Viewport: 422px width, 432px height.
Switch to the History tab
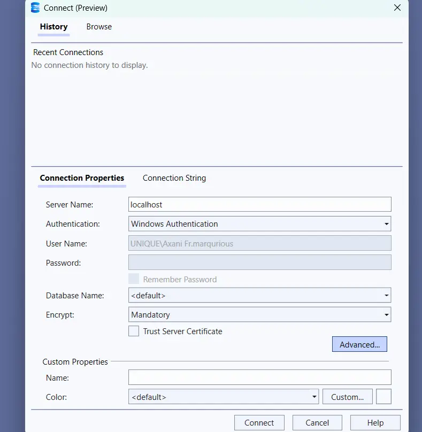[53, 27]
